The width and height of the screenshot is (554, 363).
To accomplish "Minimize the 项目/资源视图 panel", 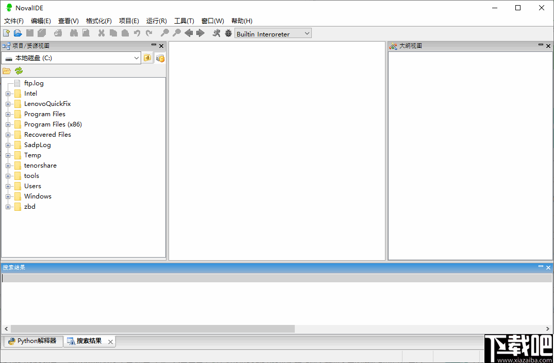I will pyautogui.click(x=154, y=45).
